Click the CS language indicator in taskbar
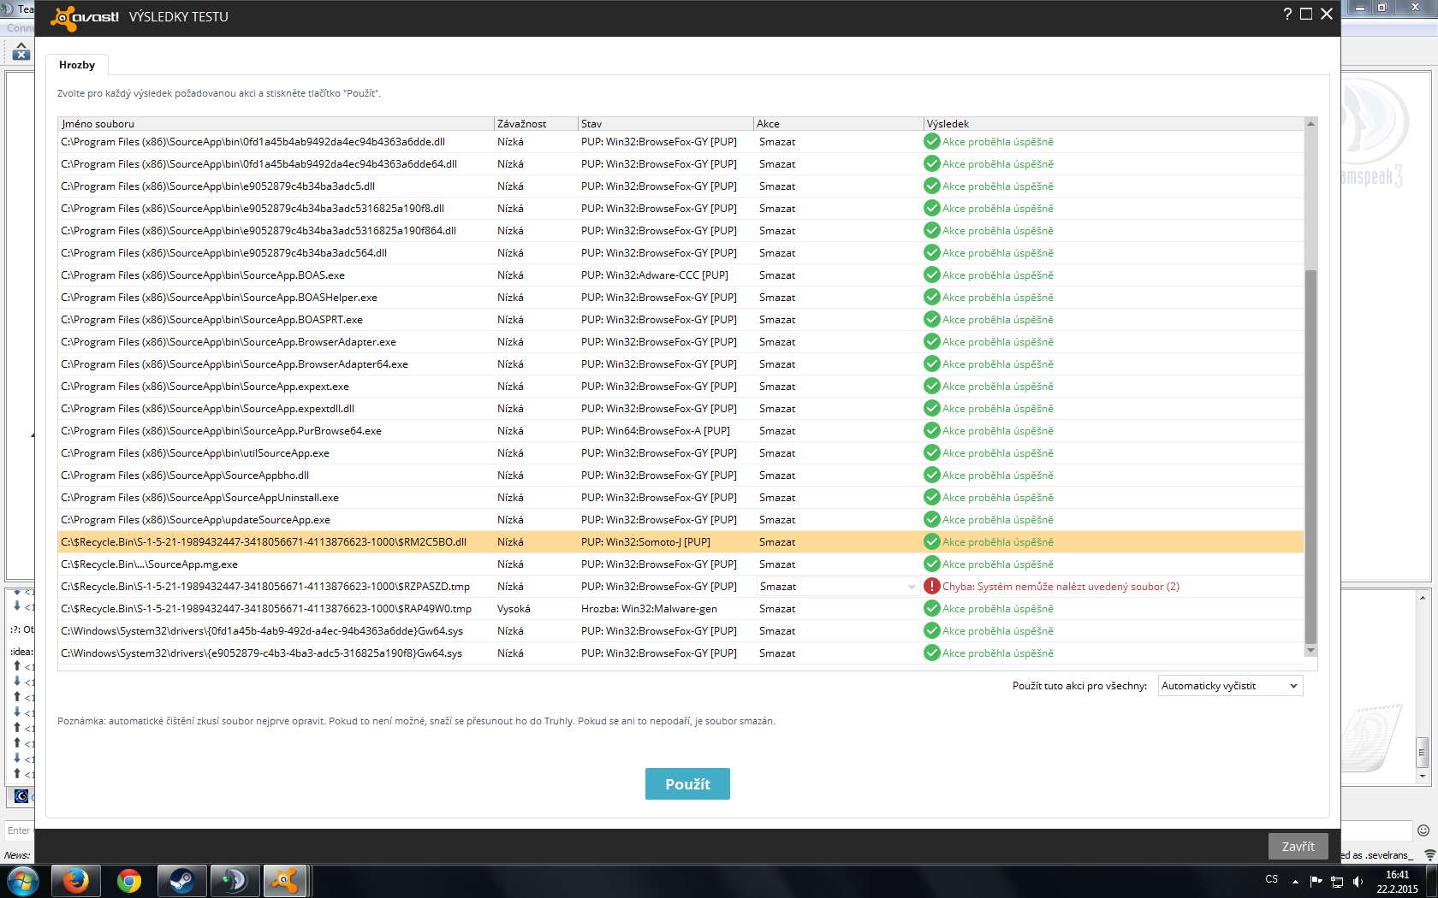1438x898 pixels. tap(1272, 879)
